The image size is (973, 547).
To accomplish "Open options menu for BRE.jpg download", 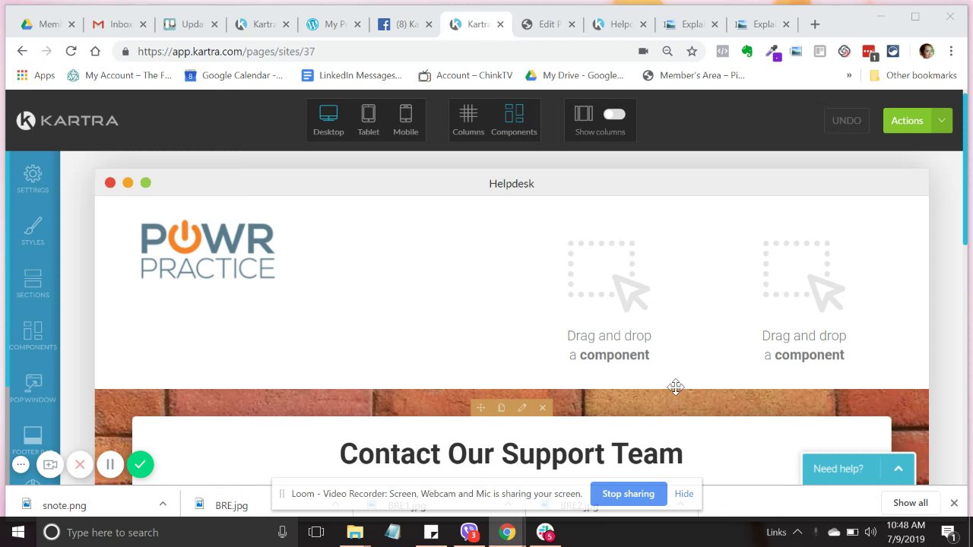I will click(x=335, y=504).
